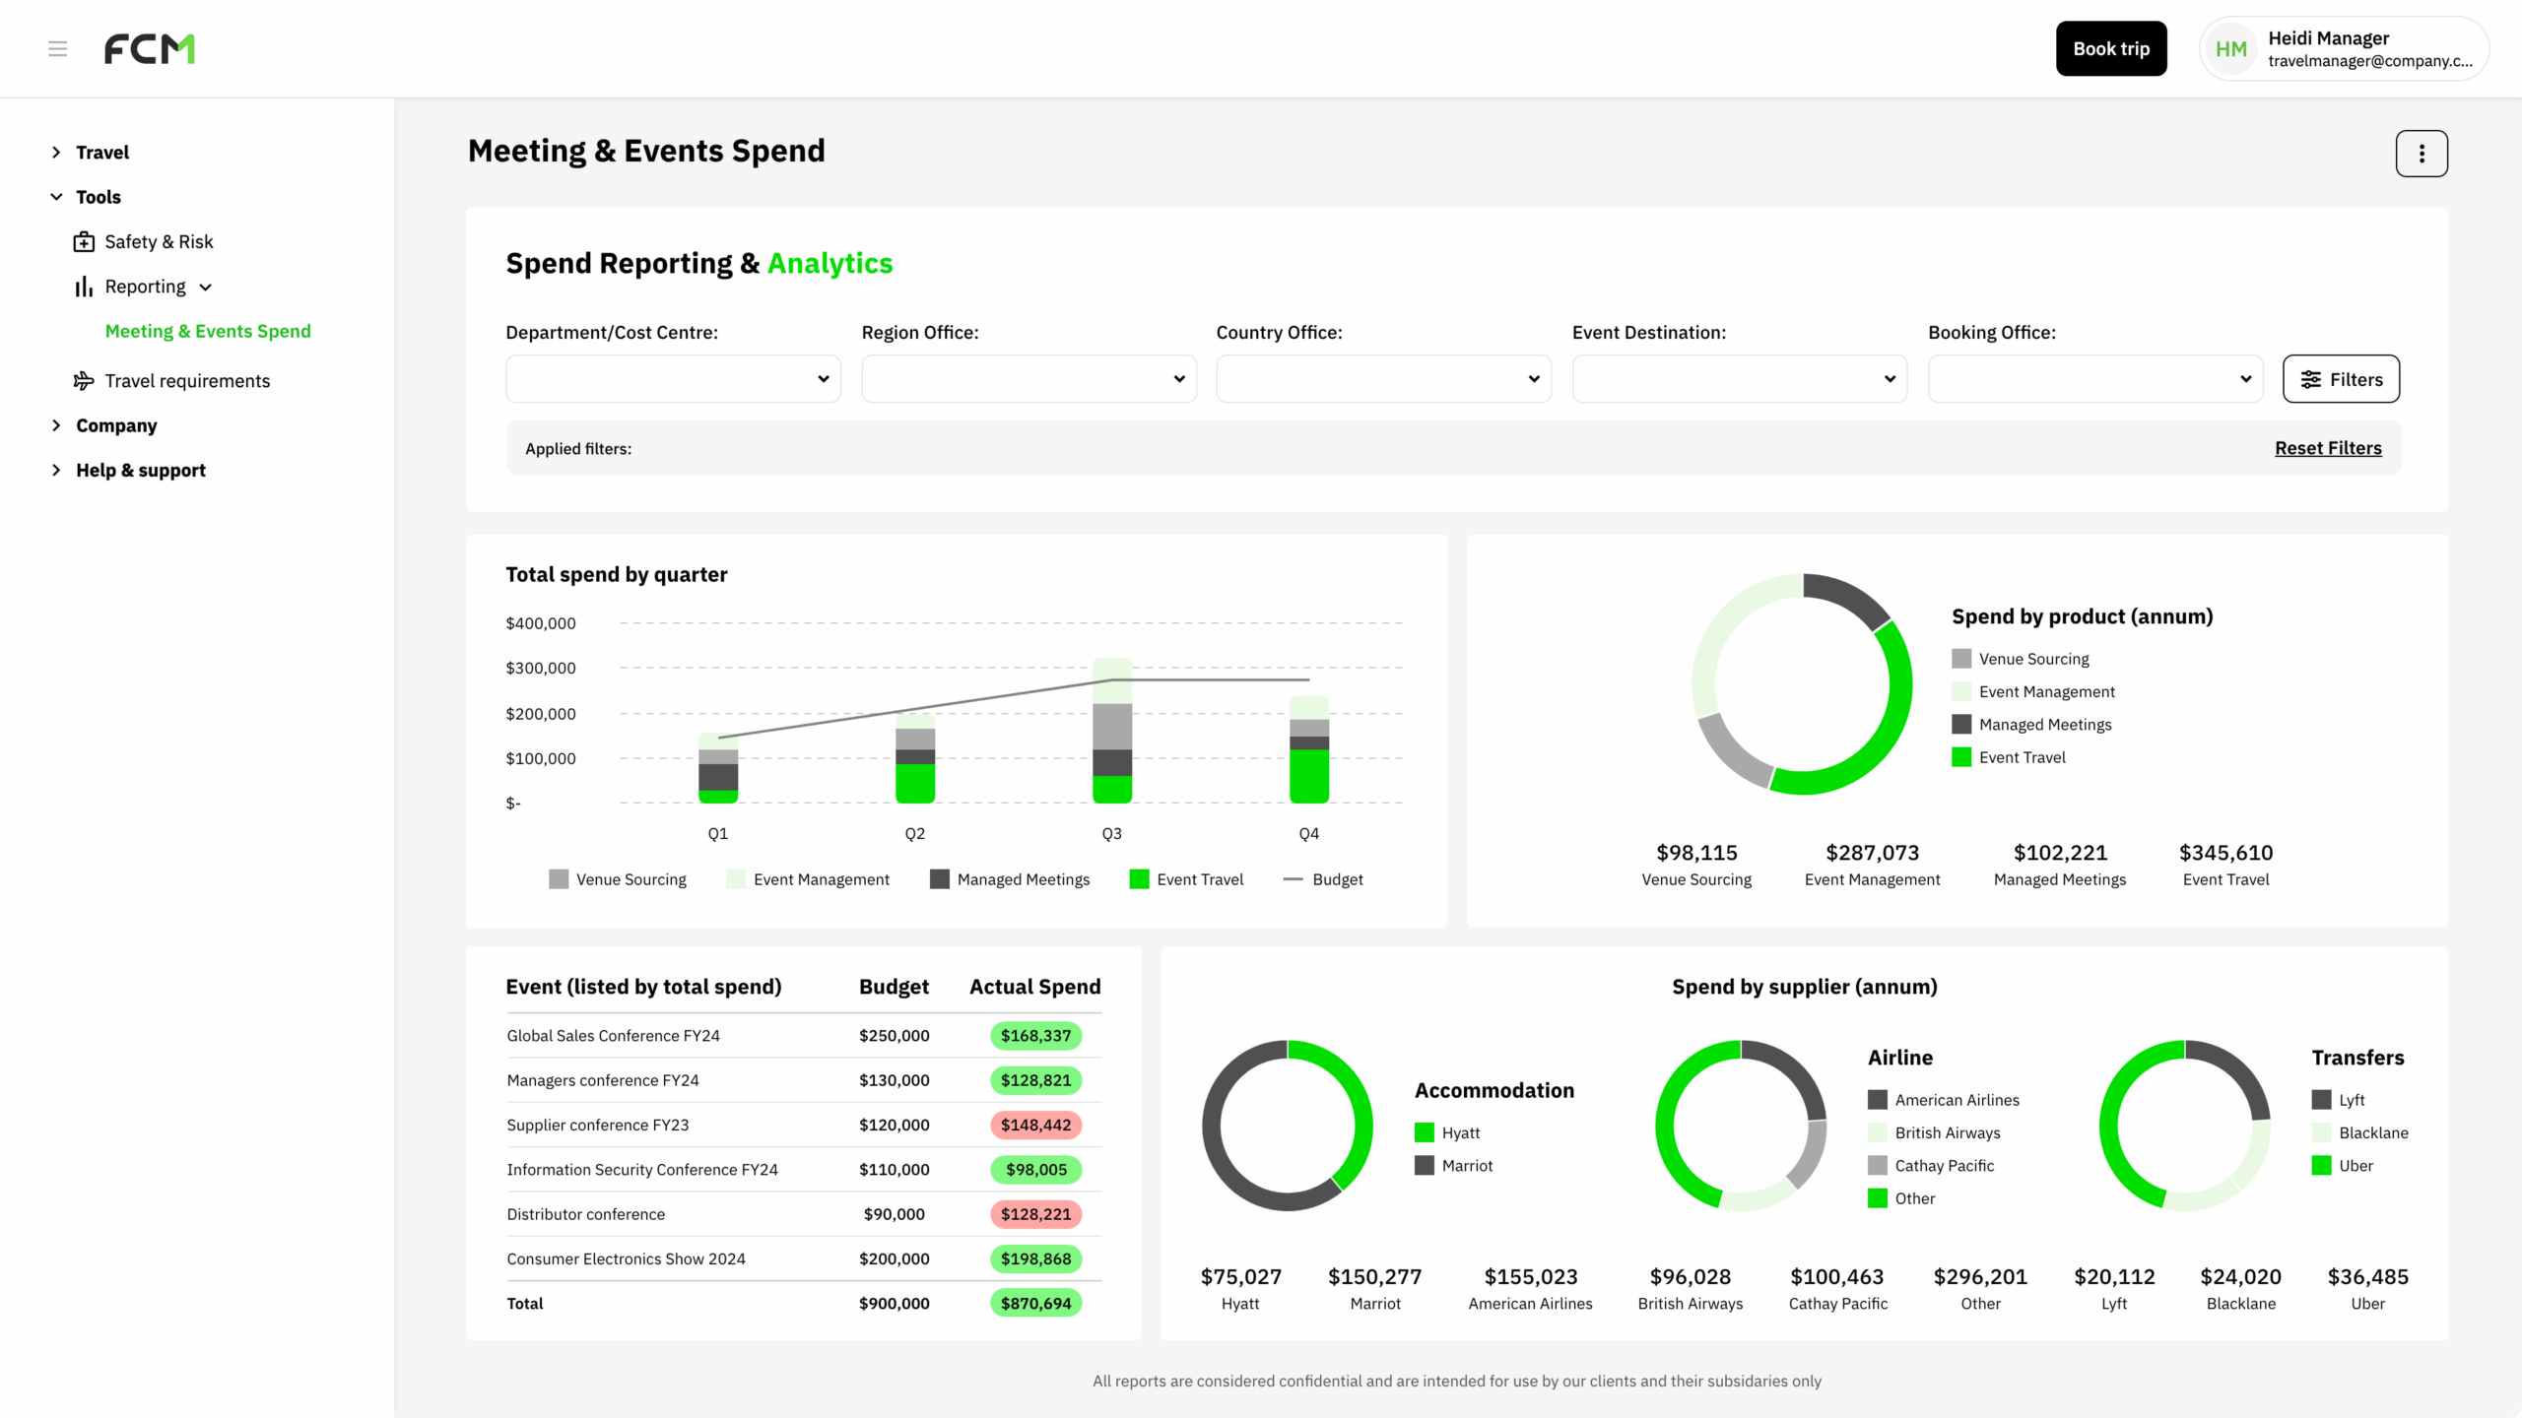Click the Travel requirements airplane icon
Viewport: 2522px width, 1418px height.
coord(84,381)
